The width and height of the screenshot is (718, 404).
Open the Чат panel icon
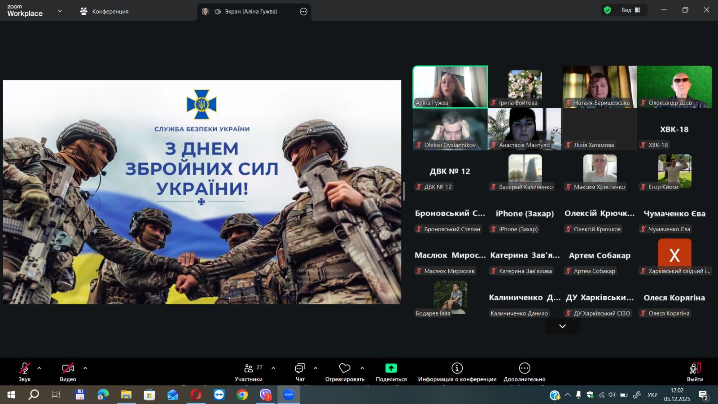point(300,369)
